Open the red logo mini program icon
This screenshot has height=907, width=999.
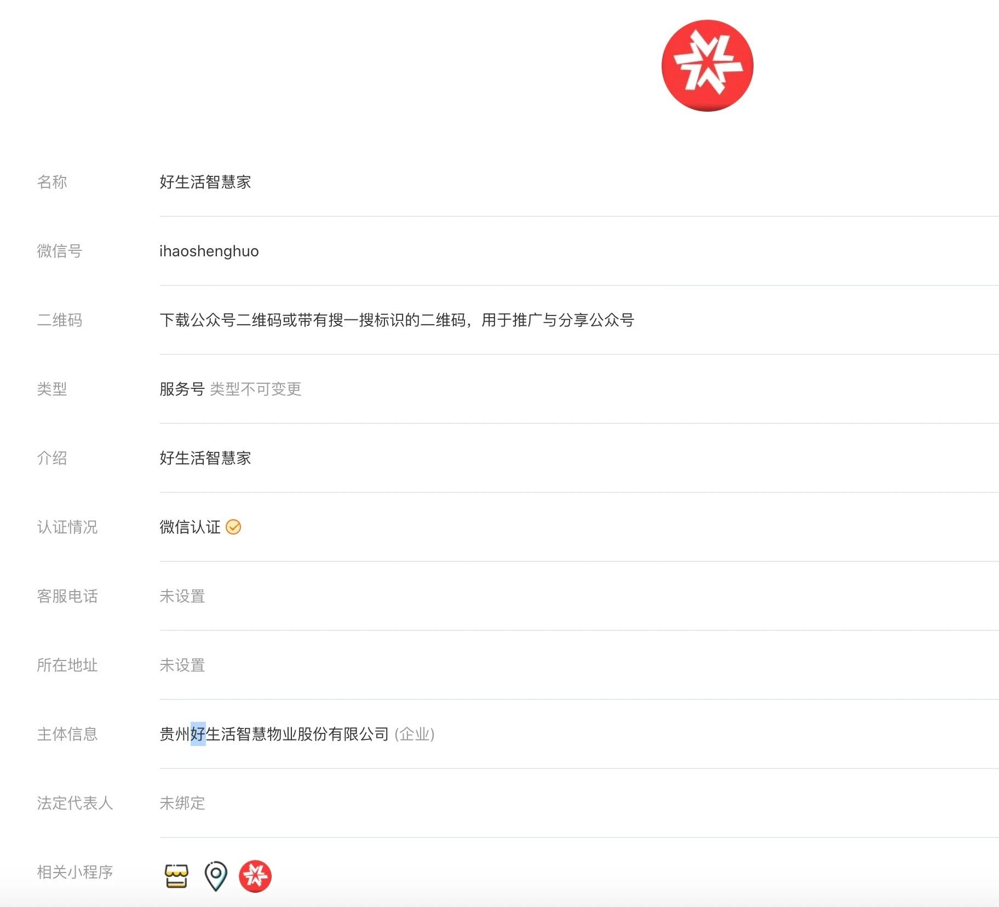coord(255,876)
